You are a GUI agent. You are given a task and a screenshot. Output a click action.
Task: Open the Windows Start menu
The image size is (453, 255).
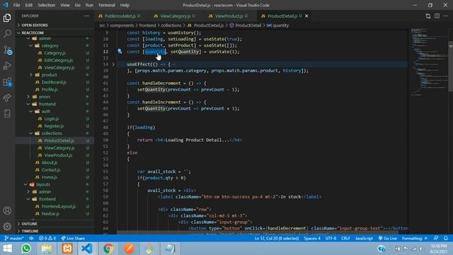coord(8,249)
